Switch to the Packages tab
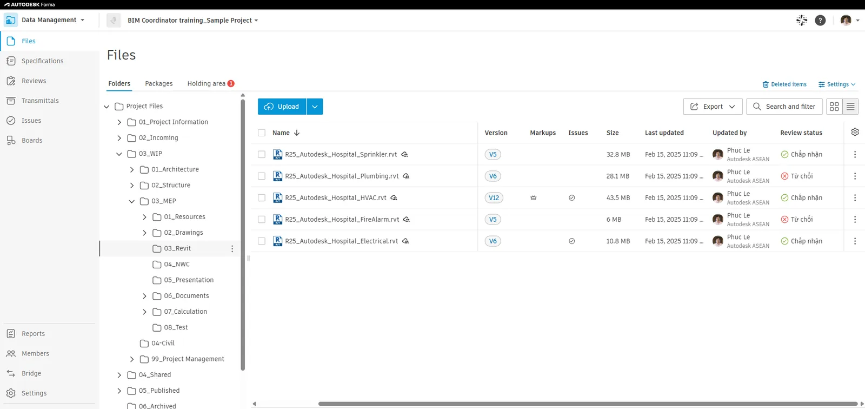 click(159, 83)
